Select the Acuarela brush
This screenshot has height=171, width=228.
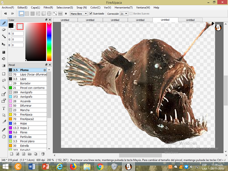[27, 101]
